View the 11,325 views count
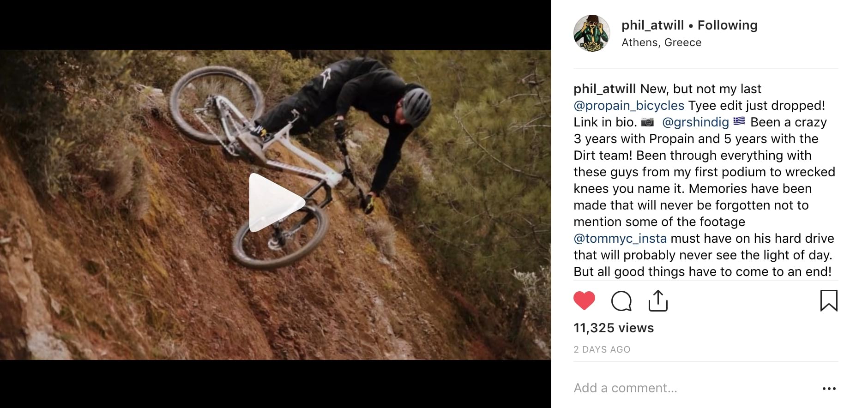856x408 pixels. (x=614, y=328)
